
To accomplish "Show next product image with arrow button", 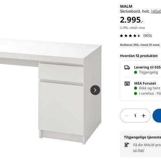I will click(x=95, y=90).
